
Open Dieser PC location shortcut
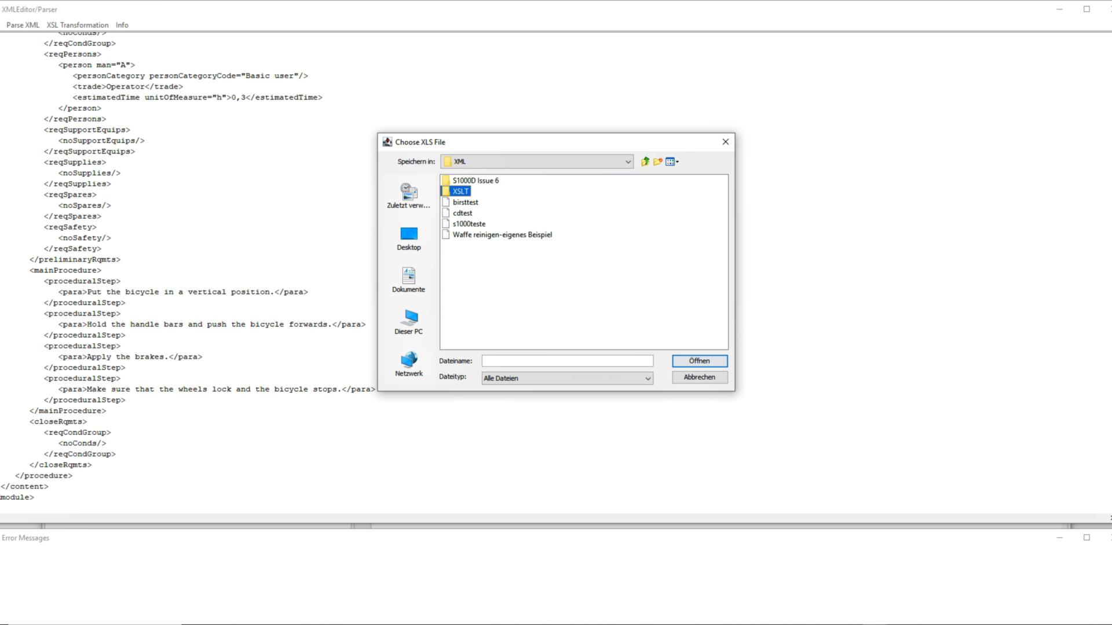[x=408, y=322]
